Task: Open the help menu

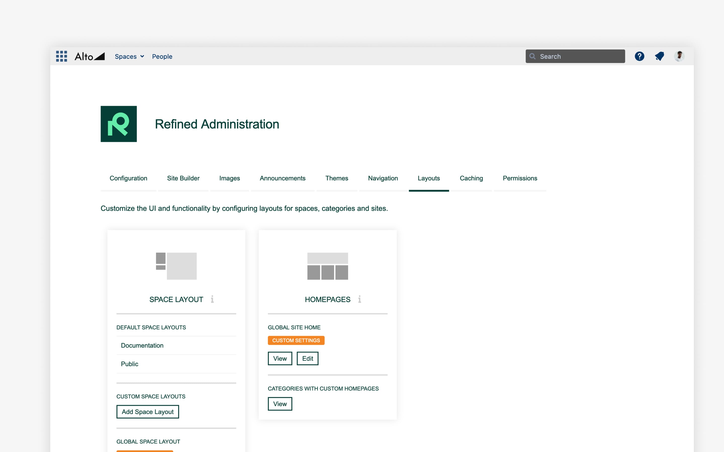Action: coord(639,56)
